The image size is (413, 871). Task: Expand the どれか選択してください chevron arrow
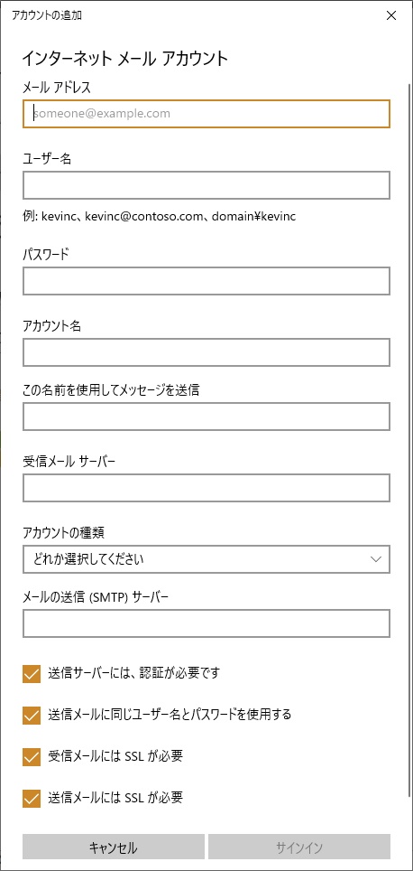coord(376,558)
